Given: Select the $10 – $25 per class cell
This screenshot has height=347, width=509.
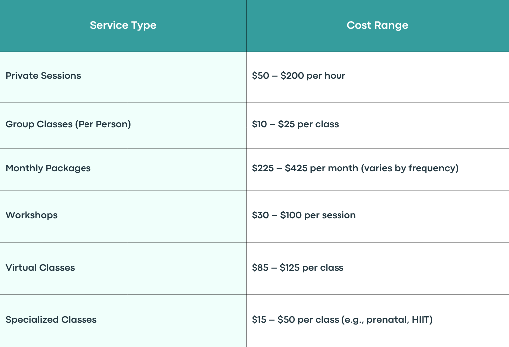Looking at the screenshot, I should 378,126.
